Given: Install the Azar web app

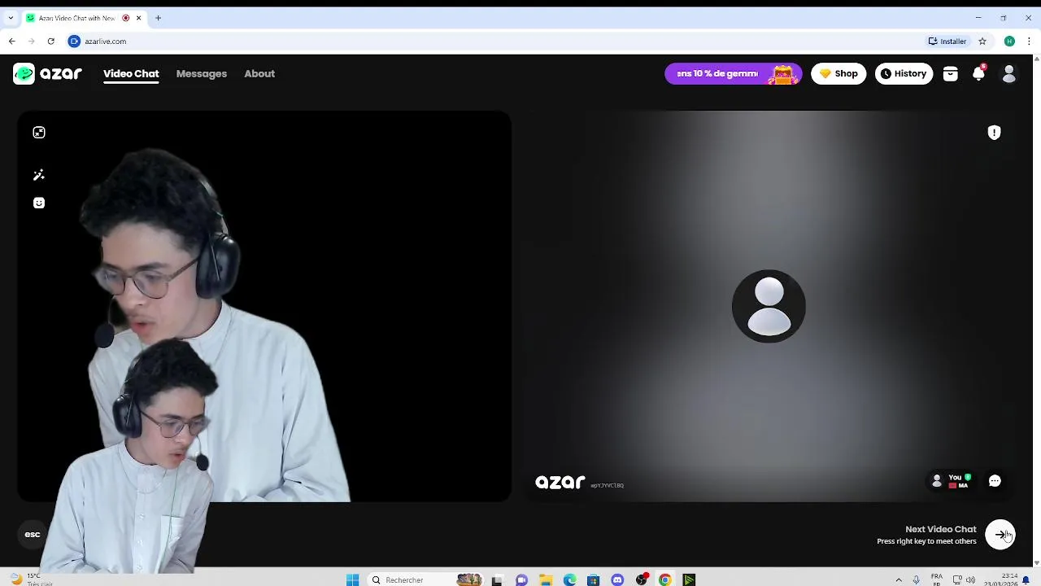Looking at the screenshot, I should pyautogui.click(x=947, y=42).
